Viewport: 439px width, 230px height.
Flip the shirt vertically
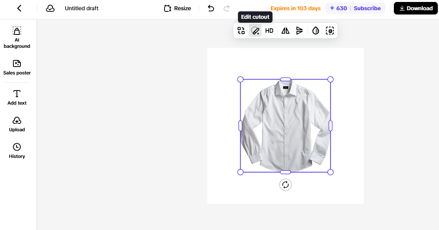click(x=300, y=31)
